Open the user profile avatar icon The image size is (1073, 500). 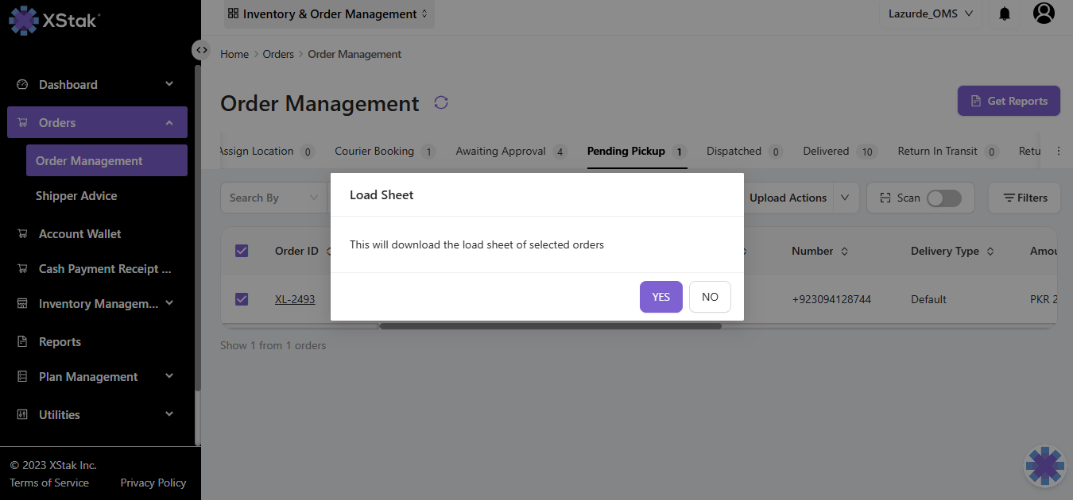tap(1043, 13)
